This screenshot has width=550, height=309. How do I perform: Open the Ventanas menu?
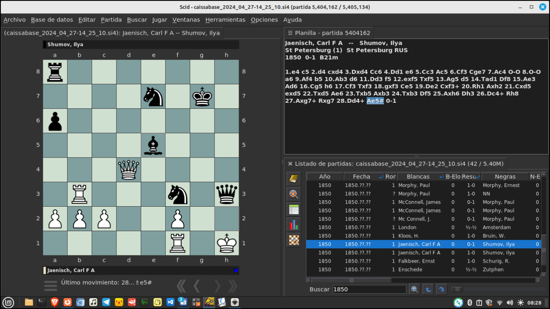click(186, 20)
